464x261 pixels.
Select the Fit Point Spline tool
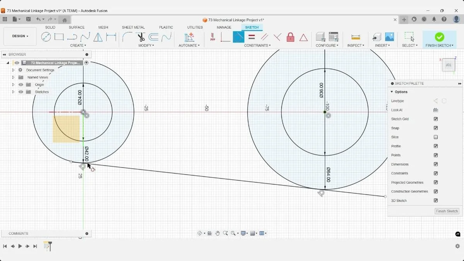[x=85, y=37]
